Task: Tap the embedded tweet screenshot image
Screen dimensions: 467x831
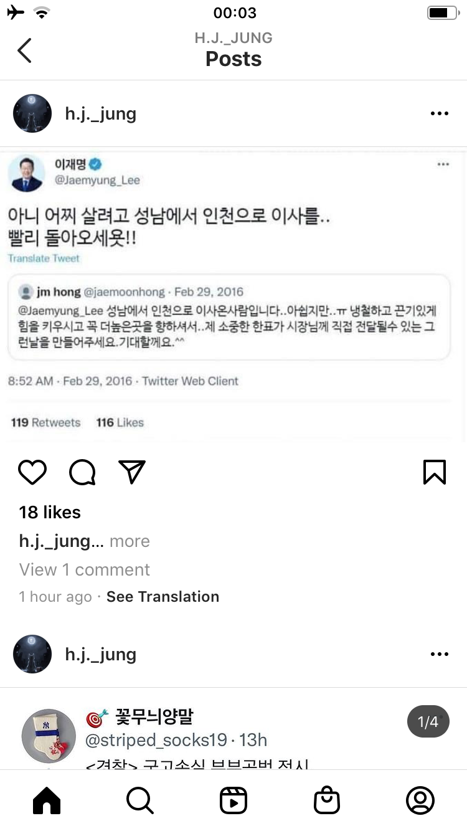Action: (233, 293)
